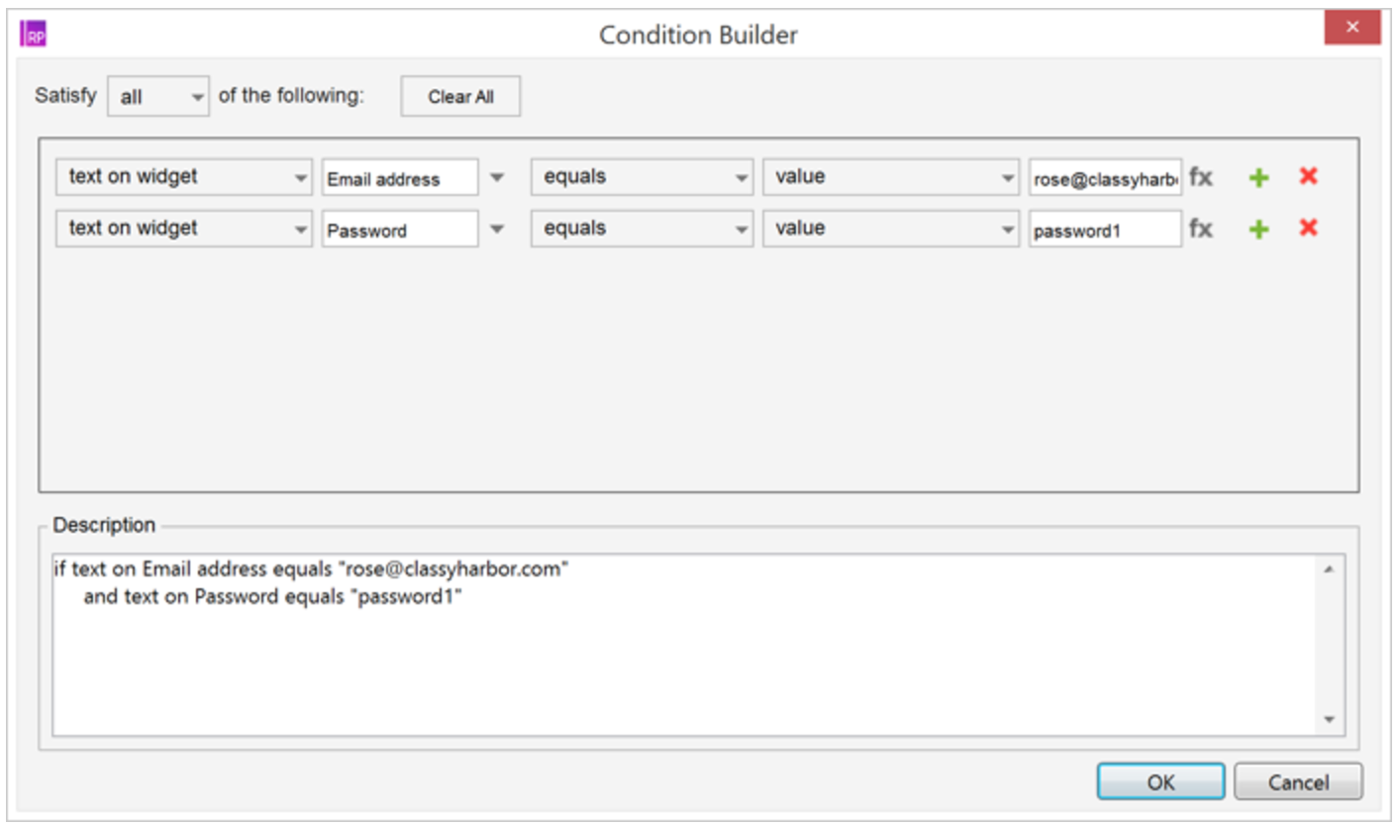Viewport: 1398px width, 826px height.
Task: Open Password widget selector arrow
Action: click(x=497, y=230)
